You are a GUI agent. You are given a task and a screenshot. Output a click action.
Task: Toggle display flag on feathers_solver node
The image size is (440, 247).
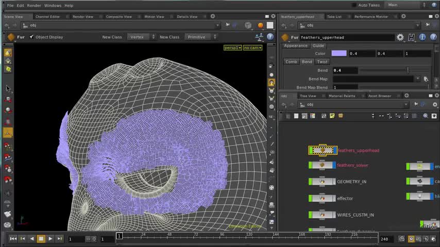(x=333, y=165)
